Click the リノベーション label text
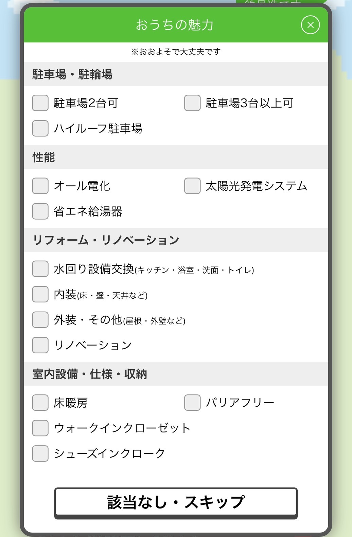The image size is (352, 537). (x=93, y=345)
